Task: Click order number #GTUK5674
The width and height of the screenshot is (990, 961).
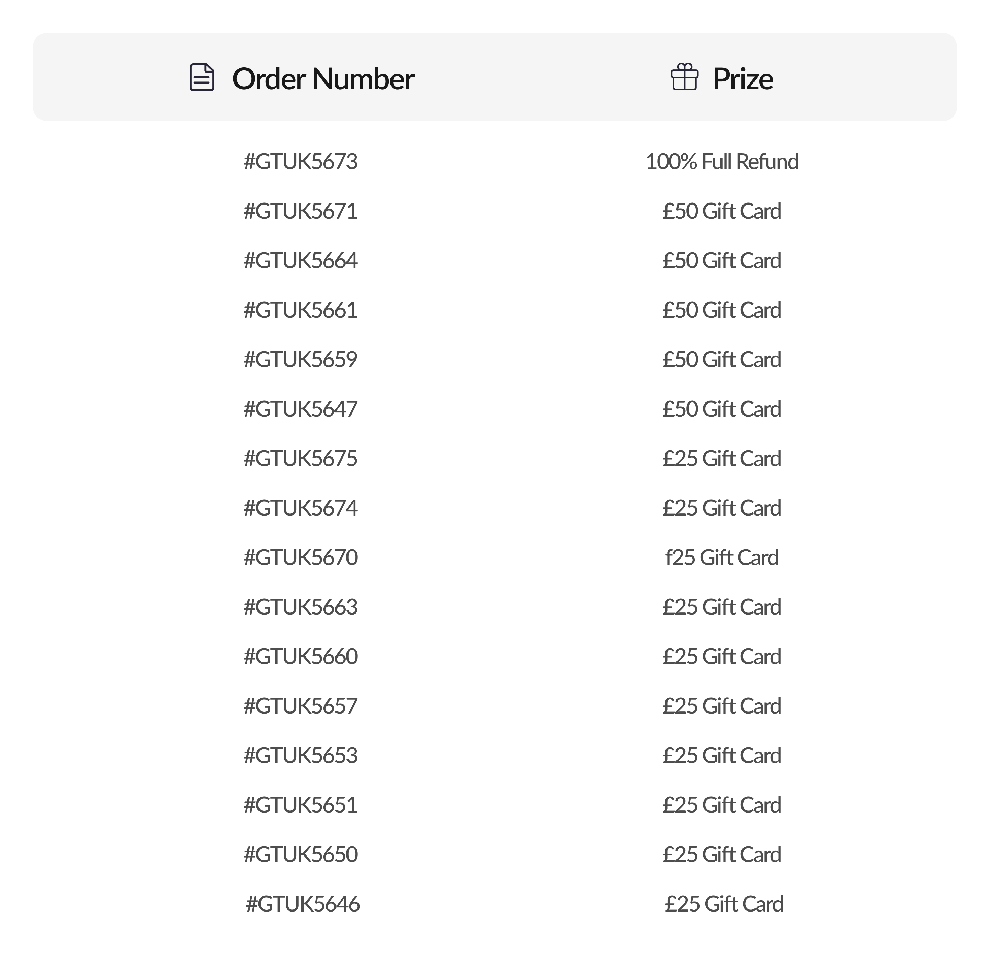Action: (x=300, y=508)
